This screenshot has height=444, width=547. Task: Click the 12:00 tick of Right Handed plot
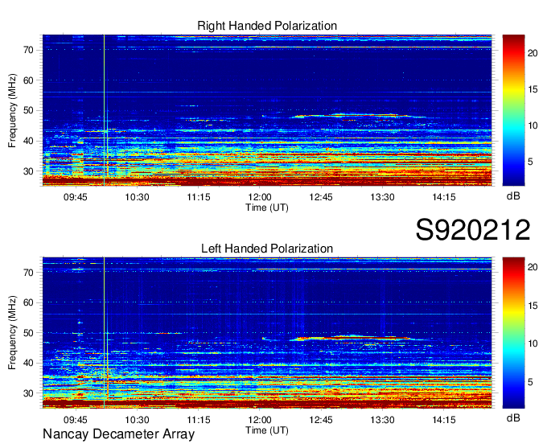click(x=260, y=197)
